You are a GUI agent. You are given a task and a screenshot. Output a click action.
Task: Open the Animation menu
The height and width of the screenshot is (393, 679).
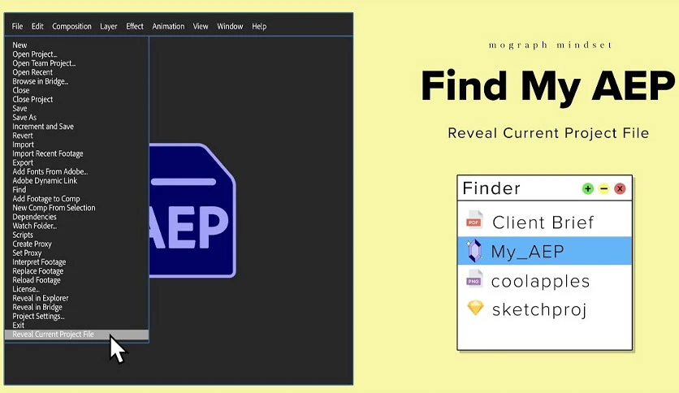click(168, 27)
